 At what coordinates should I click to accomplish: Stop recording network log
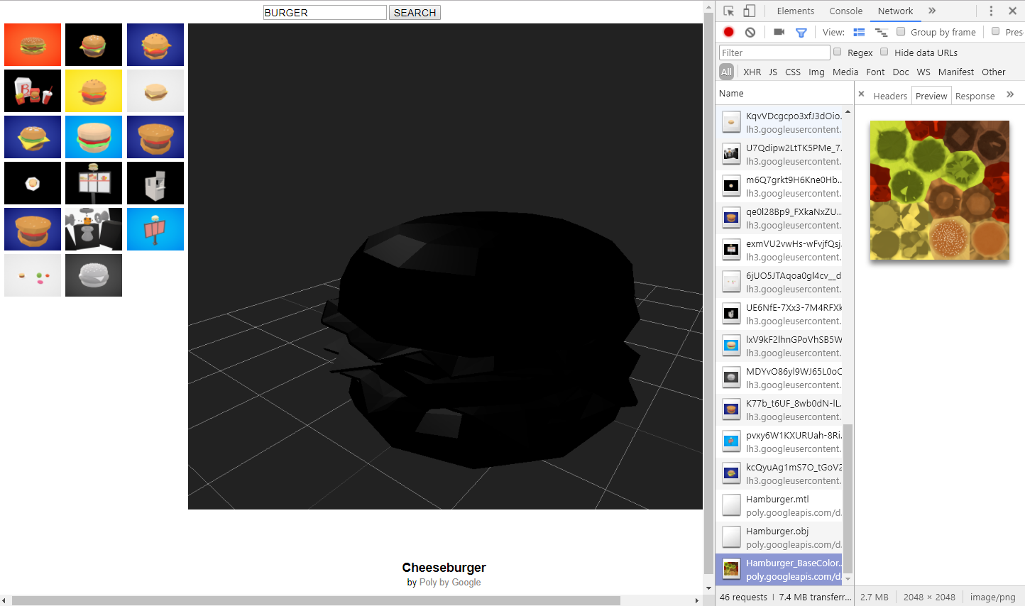coord(728,32)
